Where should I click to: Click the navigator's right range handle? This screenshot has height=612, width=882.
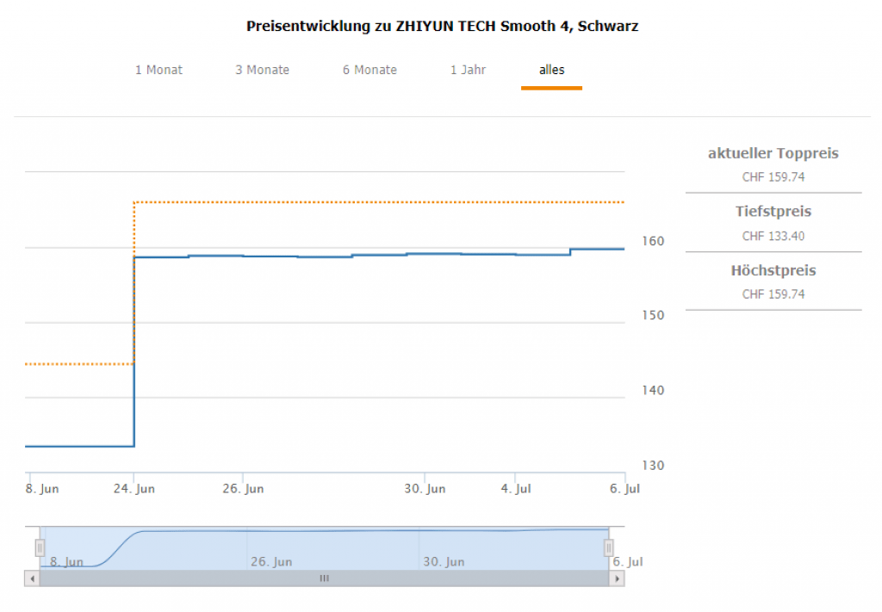609,547
